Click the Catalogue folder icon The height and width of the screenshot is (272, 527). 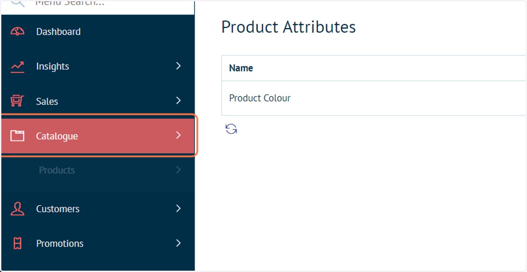coord(18,136)
